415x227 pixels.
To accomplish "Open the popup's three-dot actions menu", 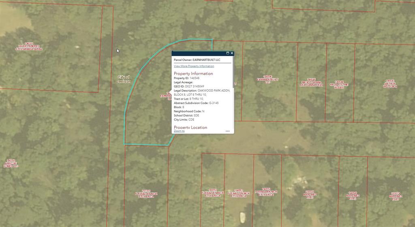I will (x=228, y=131).
